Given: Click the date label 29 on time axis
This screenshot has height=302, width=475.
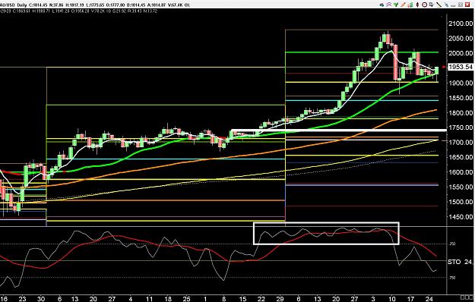Looking at the screenshot, I should pyautogui.click(x=280, y=299).
